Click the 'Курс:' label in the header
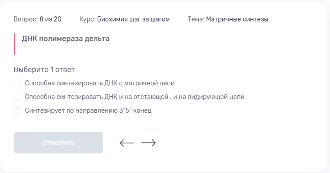Screen dimensions: 330x173 87,19
